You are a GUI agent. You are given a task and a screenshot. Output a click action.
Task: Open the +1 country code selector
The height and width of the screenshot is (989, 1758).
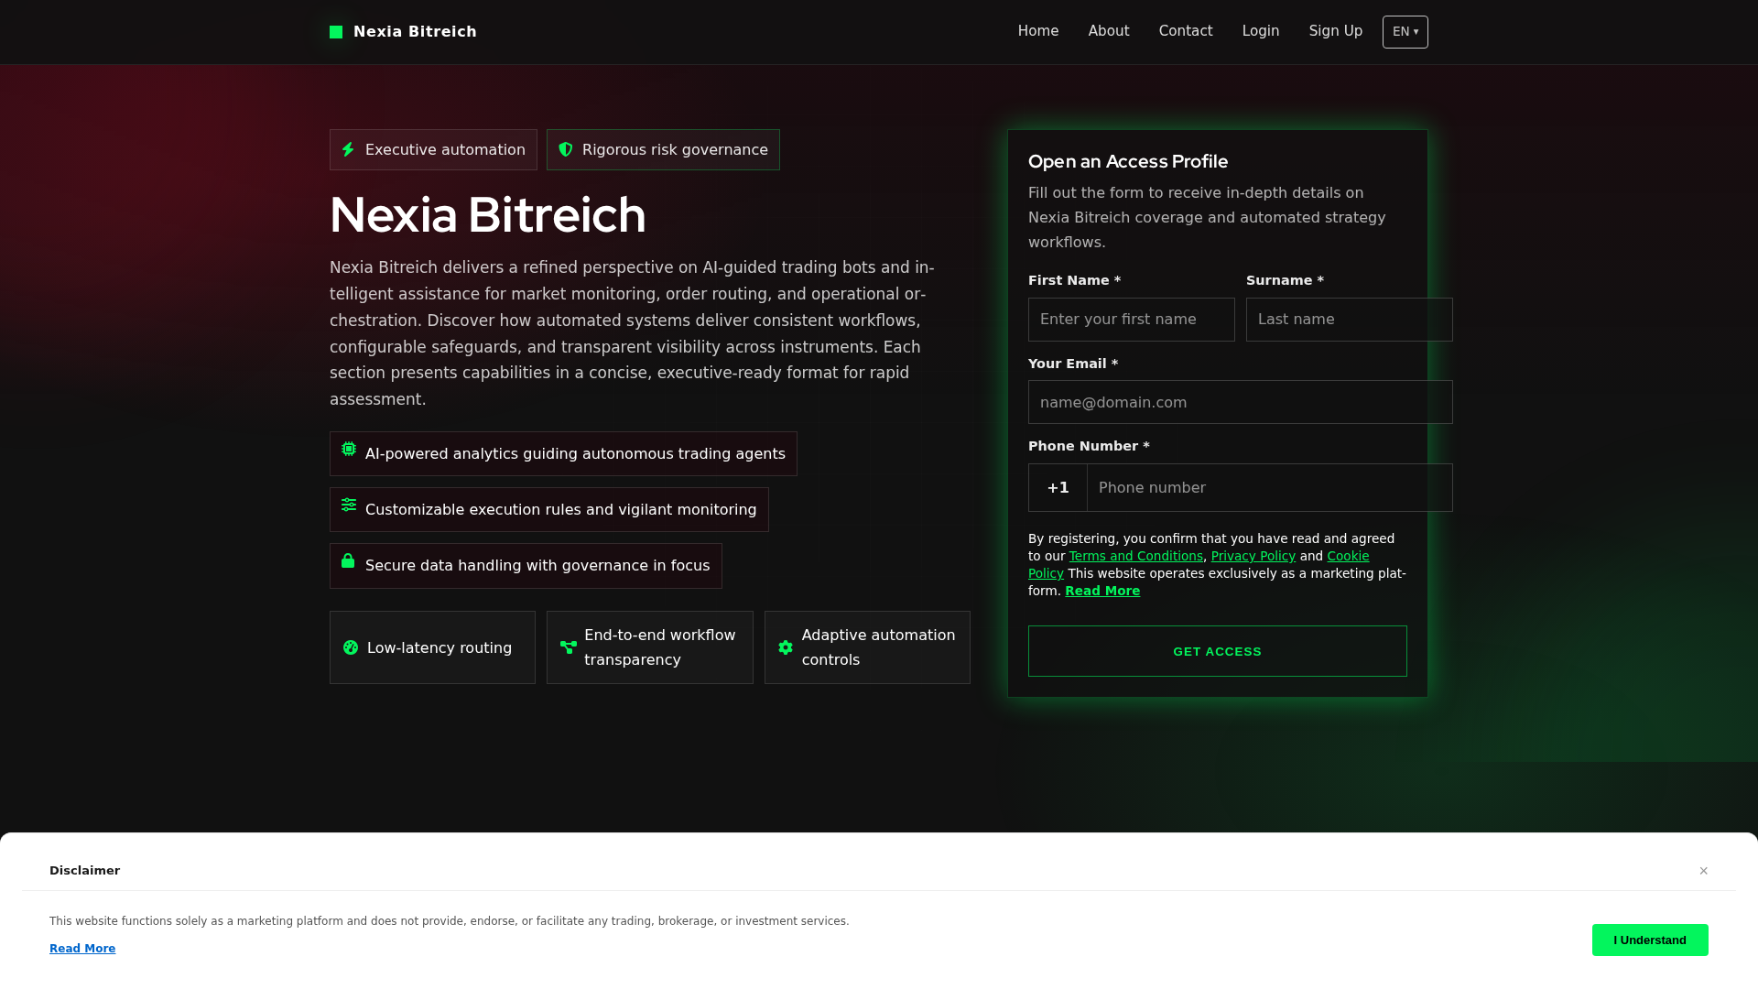1058,487
